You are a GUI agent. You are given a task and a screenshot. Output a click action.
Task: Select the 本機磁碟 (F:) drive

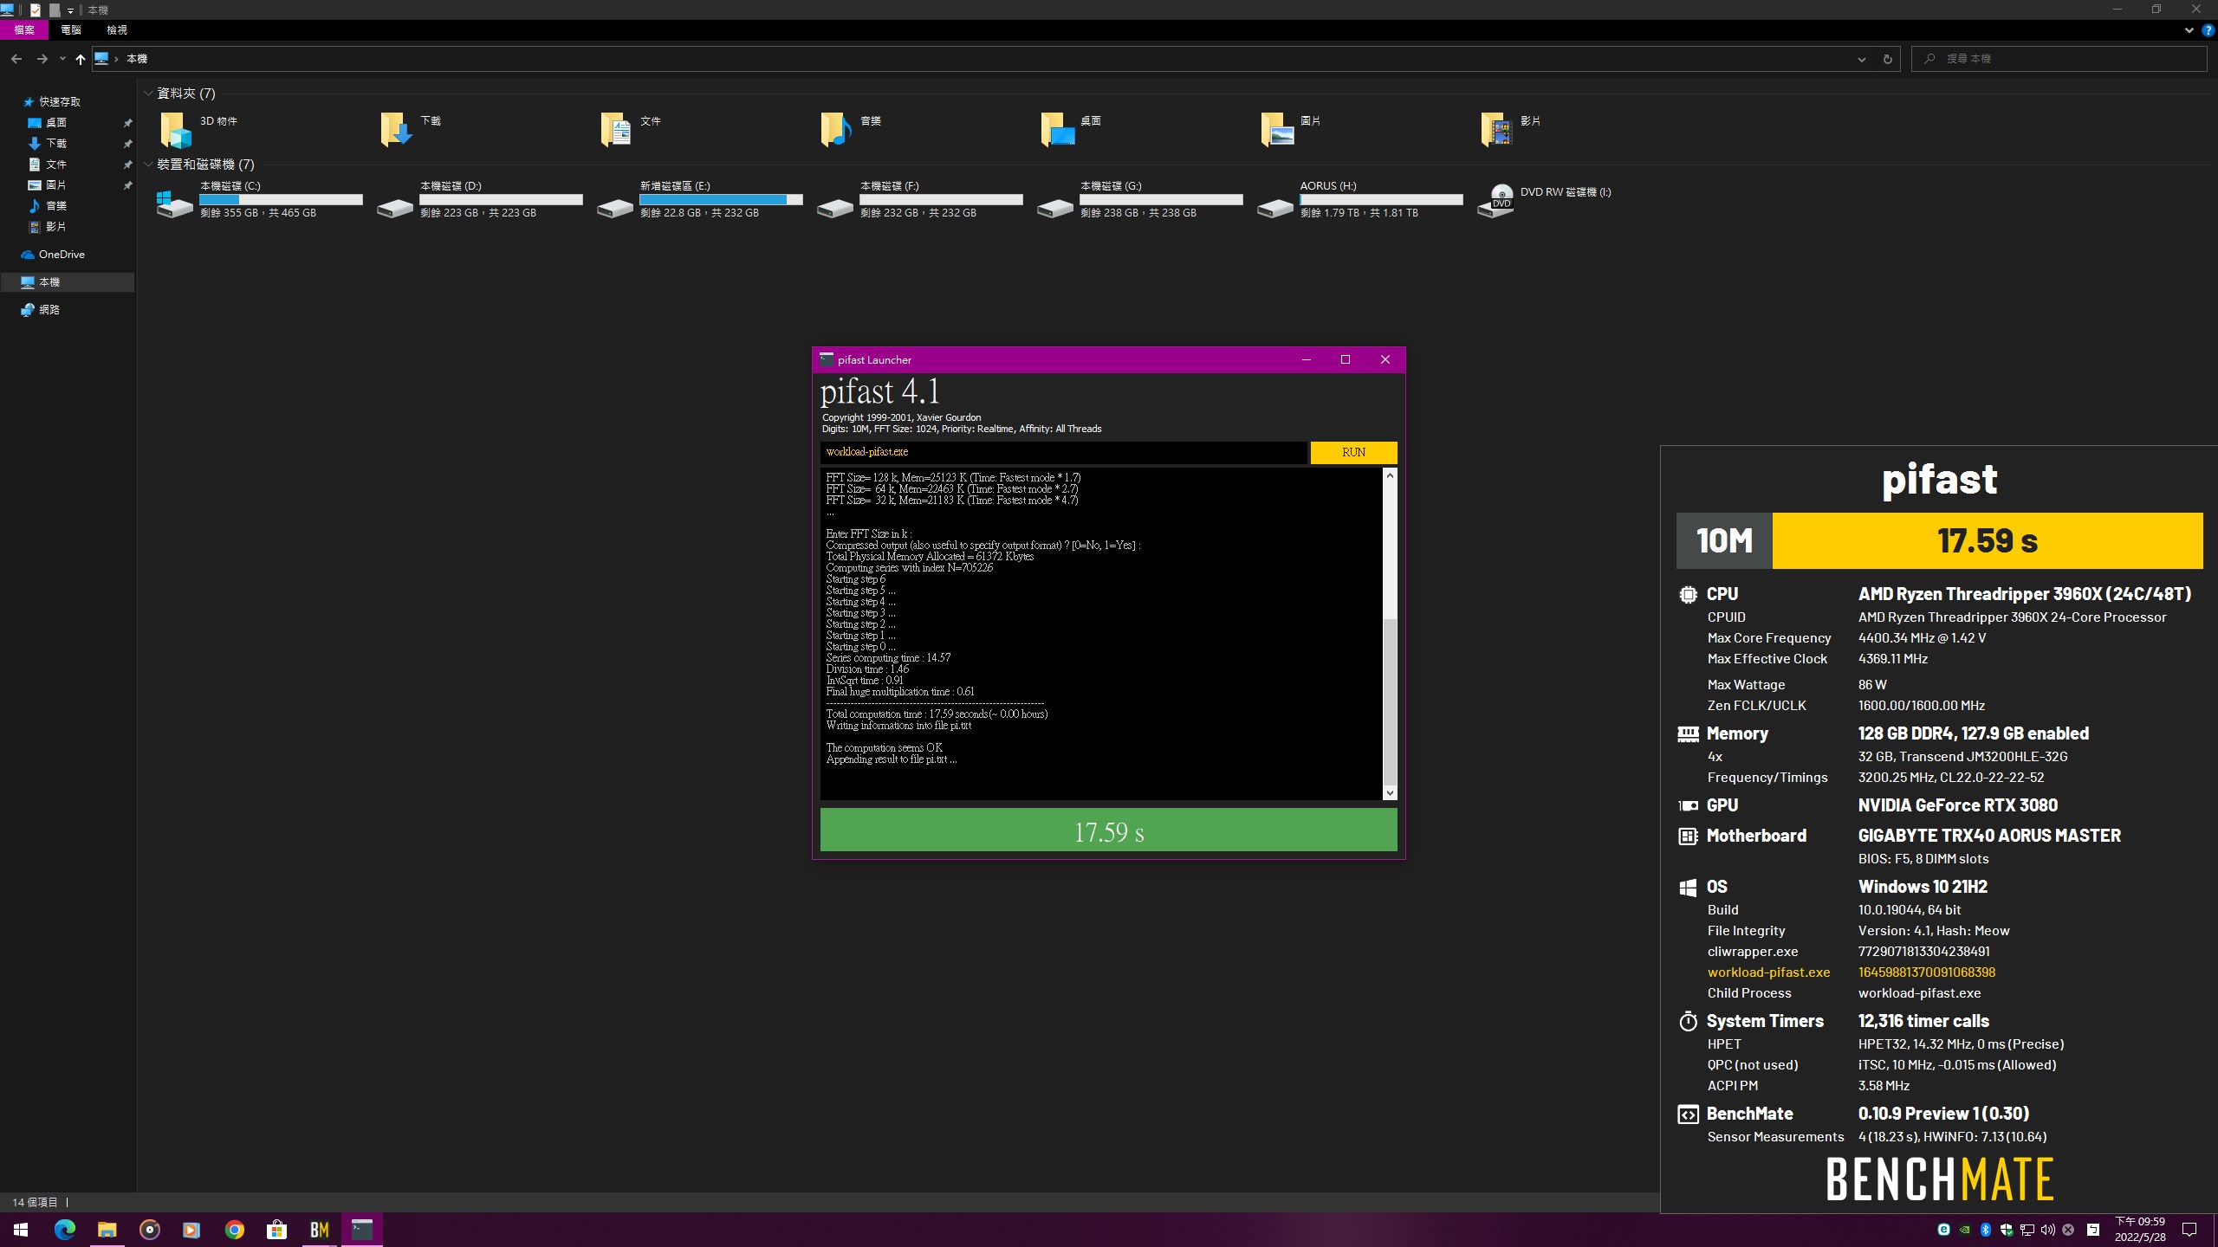(919, 199)
